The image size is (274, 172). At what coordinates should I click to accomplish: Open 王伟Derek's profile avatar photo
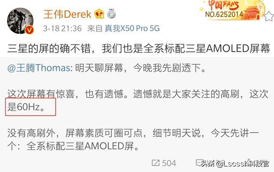(x=20, y=21)
